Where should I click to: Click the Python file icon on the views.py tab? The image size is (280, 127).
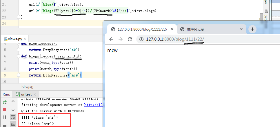pos(5,39)
